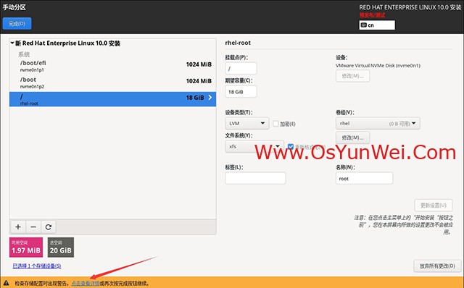The width and height of the screenshot is (464, 288).
Task: Collapse the new Red Hat Enterprise Linux 10.0 installation tree
Action: [12, 43]
